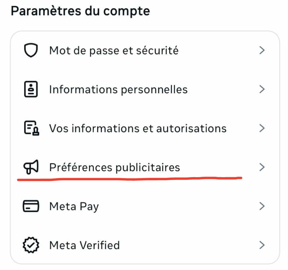Expand chevron beside Préférences publicitaires

[262, 167]
